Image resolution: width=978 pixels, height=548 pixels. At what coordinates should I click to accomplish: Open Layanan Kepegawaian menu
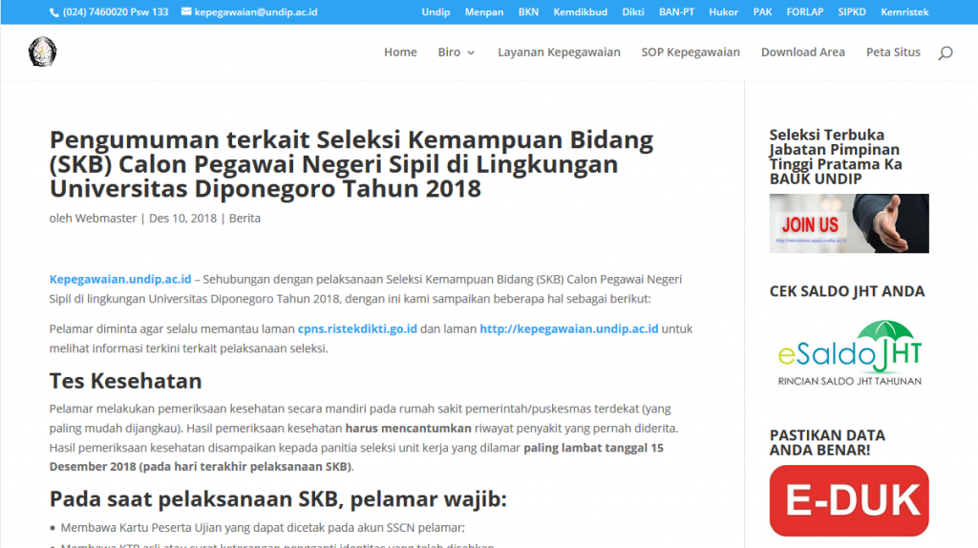559,53
